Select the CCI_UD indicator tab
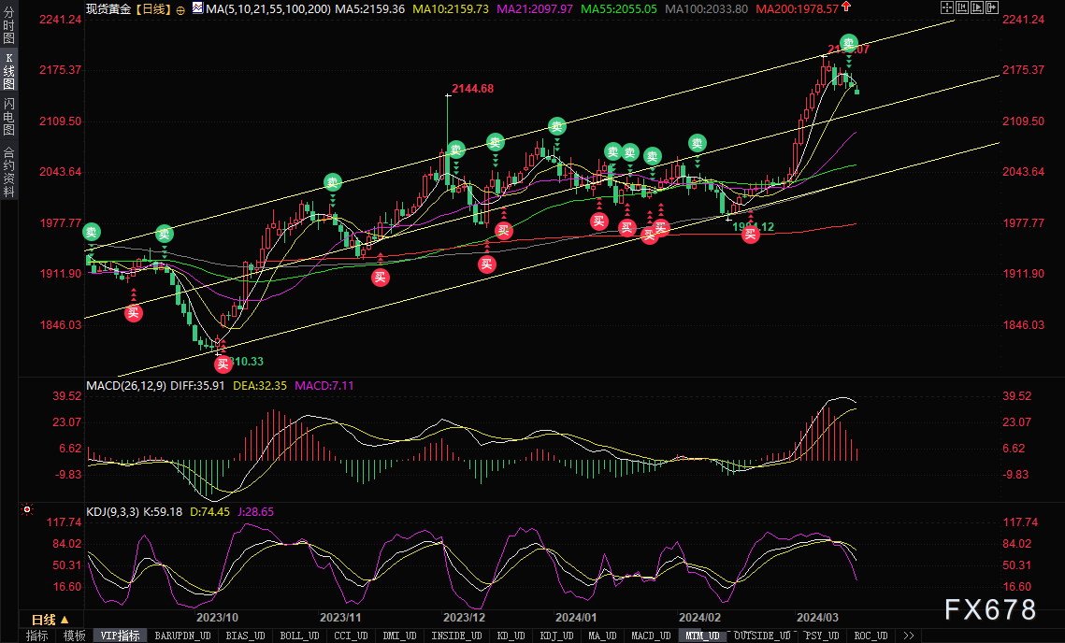Image resolution: width=1065 pixels, height=643 pixels. (352, 636)
